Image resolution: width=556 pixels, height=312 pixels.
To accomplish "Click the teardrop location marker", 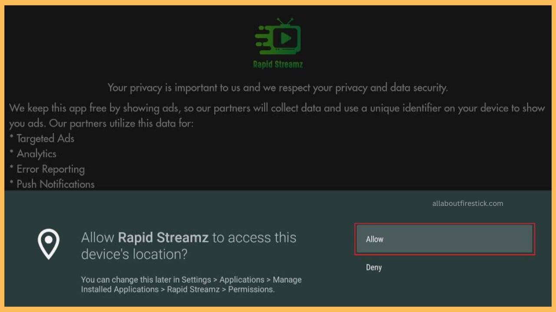I will pos(48,243).
